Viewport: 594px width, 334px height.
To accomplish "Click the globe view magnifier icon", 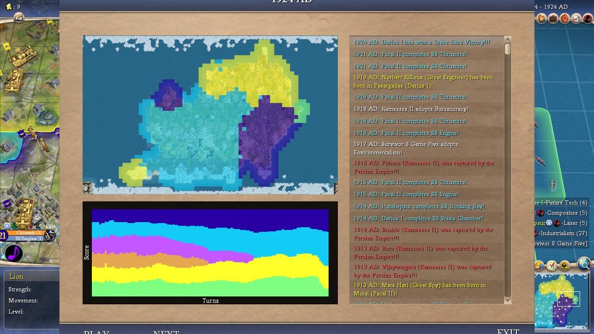I will click(x=584, y=265).
